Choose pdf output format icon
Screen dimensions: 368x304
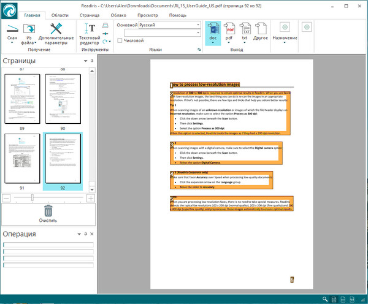(x=231, y=28)
